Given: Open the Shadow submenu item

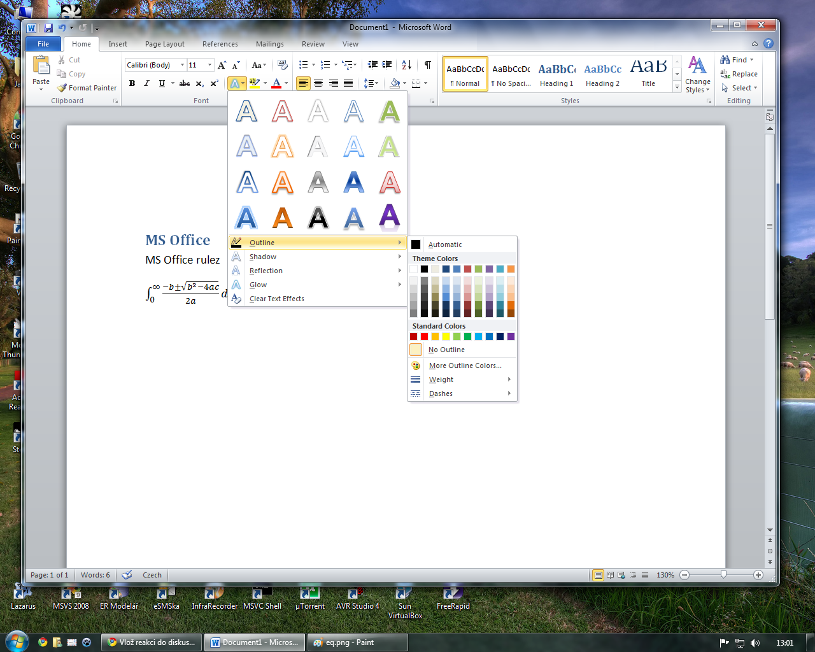Looking at the screenshot, I should coord(317,257).
